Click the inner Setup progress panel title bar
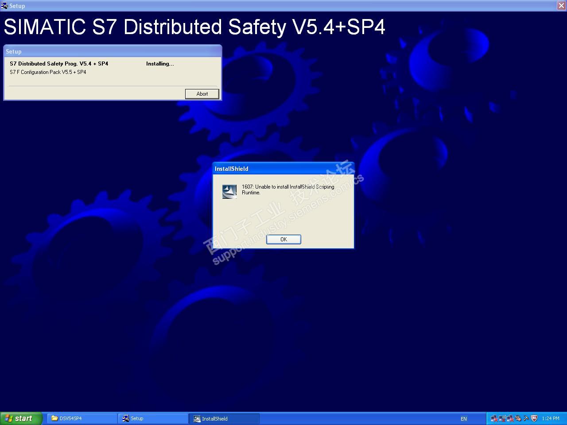Screen dimensions: 567x425 (113, 51)
